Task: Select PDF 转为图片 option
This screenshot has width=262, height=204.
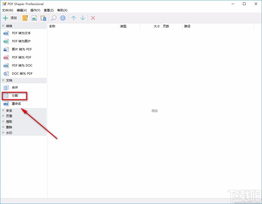Action: click(x=21, y=41)
